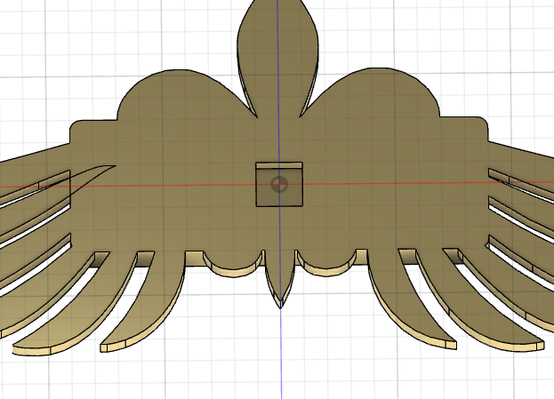This screenshot has height=399, width=554.
Task: Select the top center fleur-de-lis petal
Action: point(277,44)
